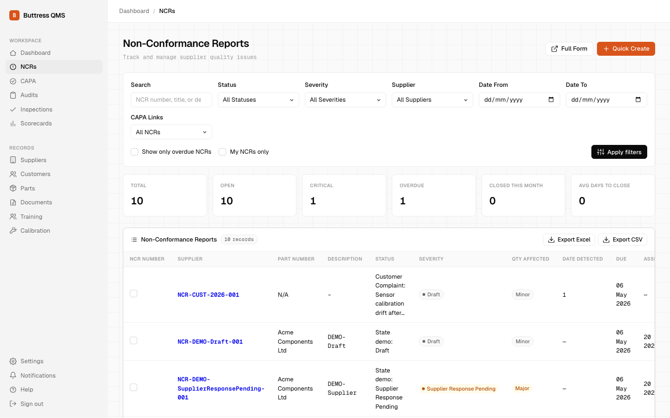Viewport: 670px width, 418px height.
Task: Click Dashboard in the breadcrumb
Action: (x=134, y=11)
